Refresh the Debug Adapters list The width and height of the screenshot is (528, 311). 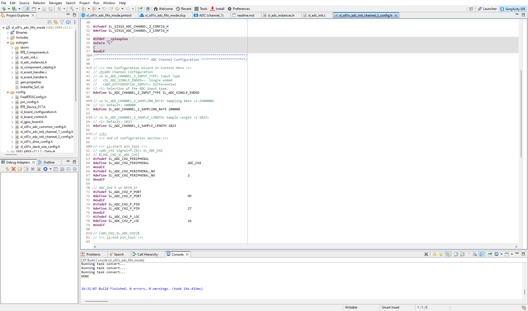pos(7,169)
